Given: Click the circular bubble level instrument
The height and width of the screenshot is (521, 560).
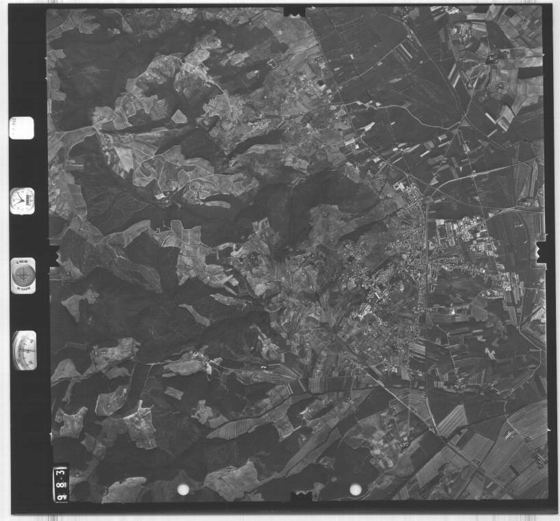Looking at the screenshot, I should point(24,274).
